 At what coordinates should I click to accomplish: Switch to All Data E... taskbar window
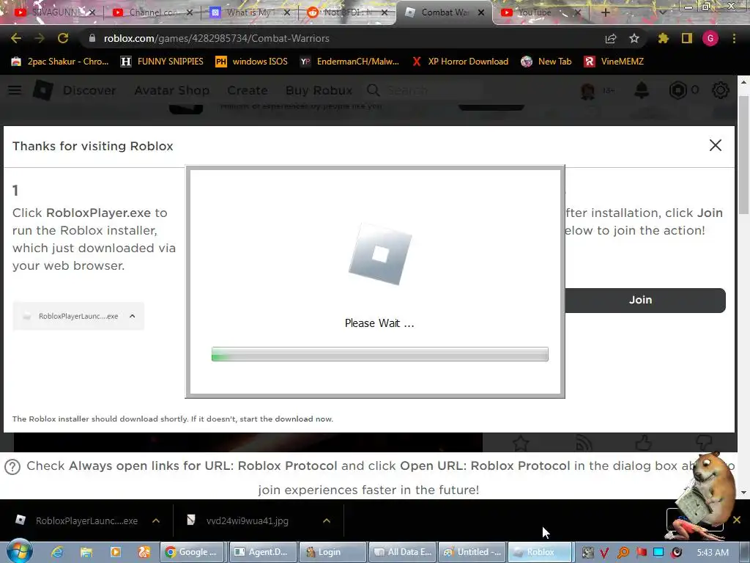click(x=402, y=552)
